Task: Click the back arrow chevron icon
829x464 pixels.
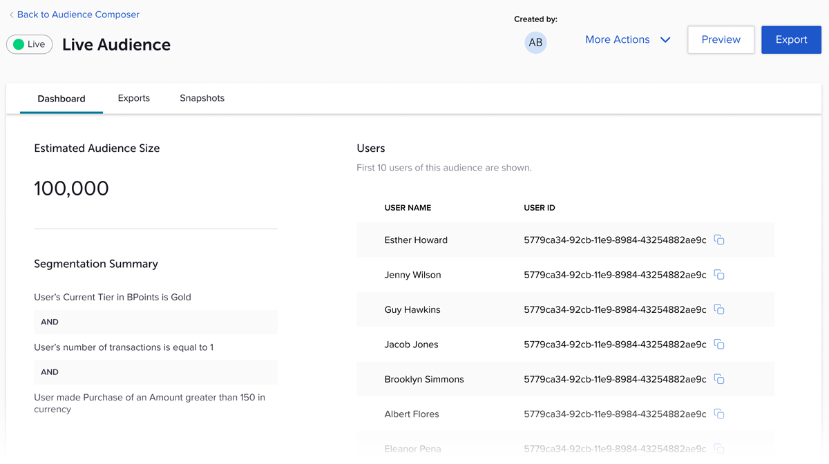Action: [11, 14]
